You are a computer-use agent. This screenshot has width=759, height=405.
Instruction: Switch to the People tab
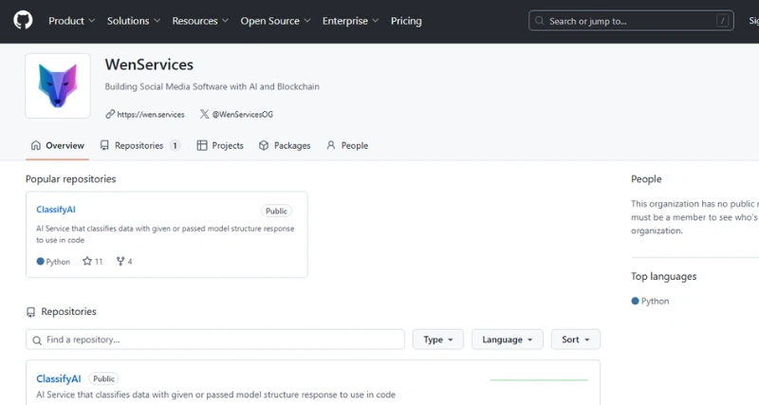(x=347, y=146)
